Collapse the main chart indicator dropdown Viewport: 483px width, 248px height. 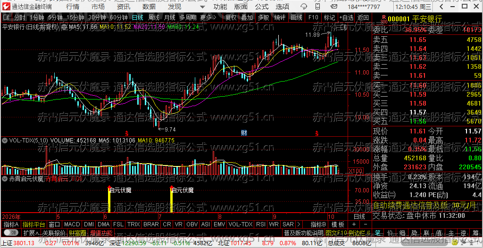coord(64,27)
